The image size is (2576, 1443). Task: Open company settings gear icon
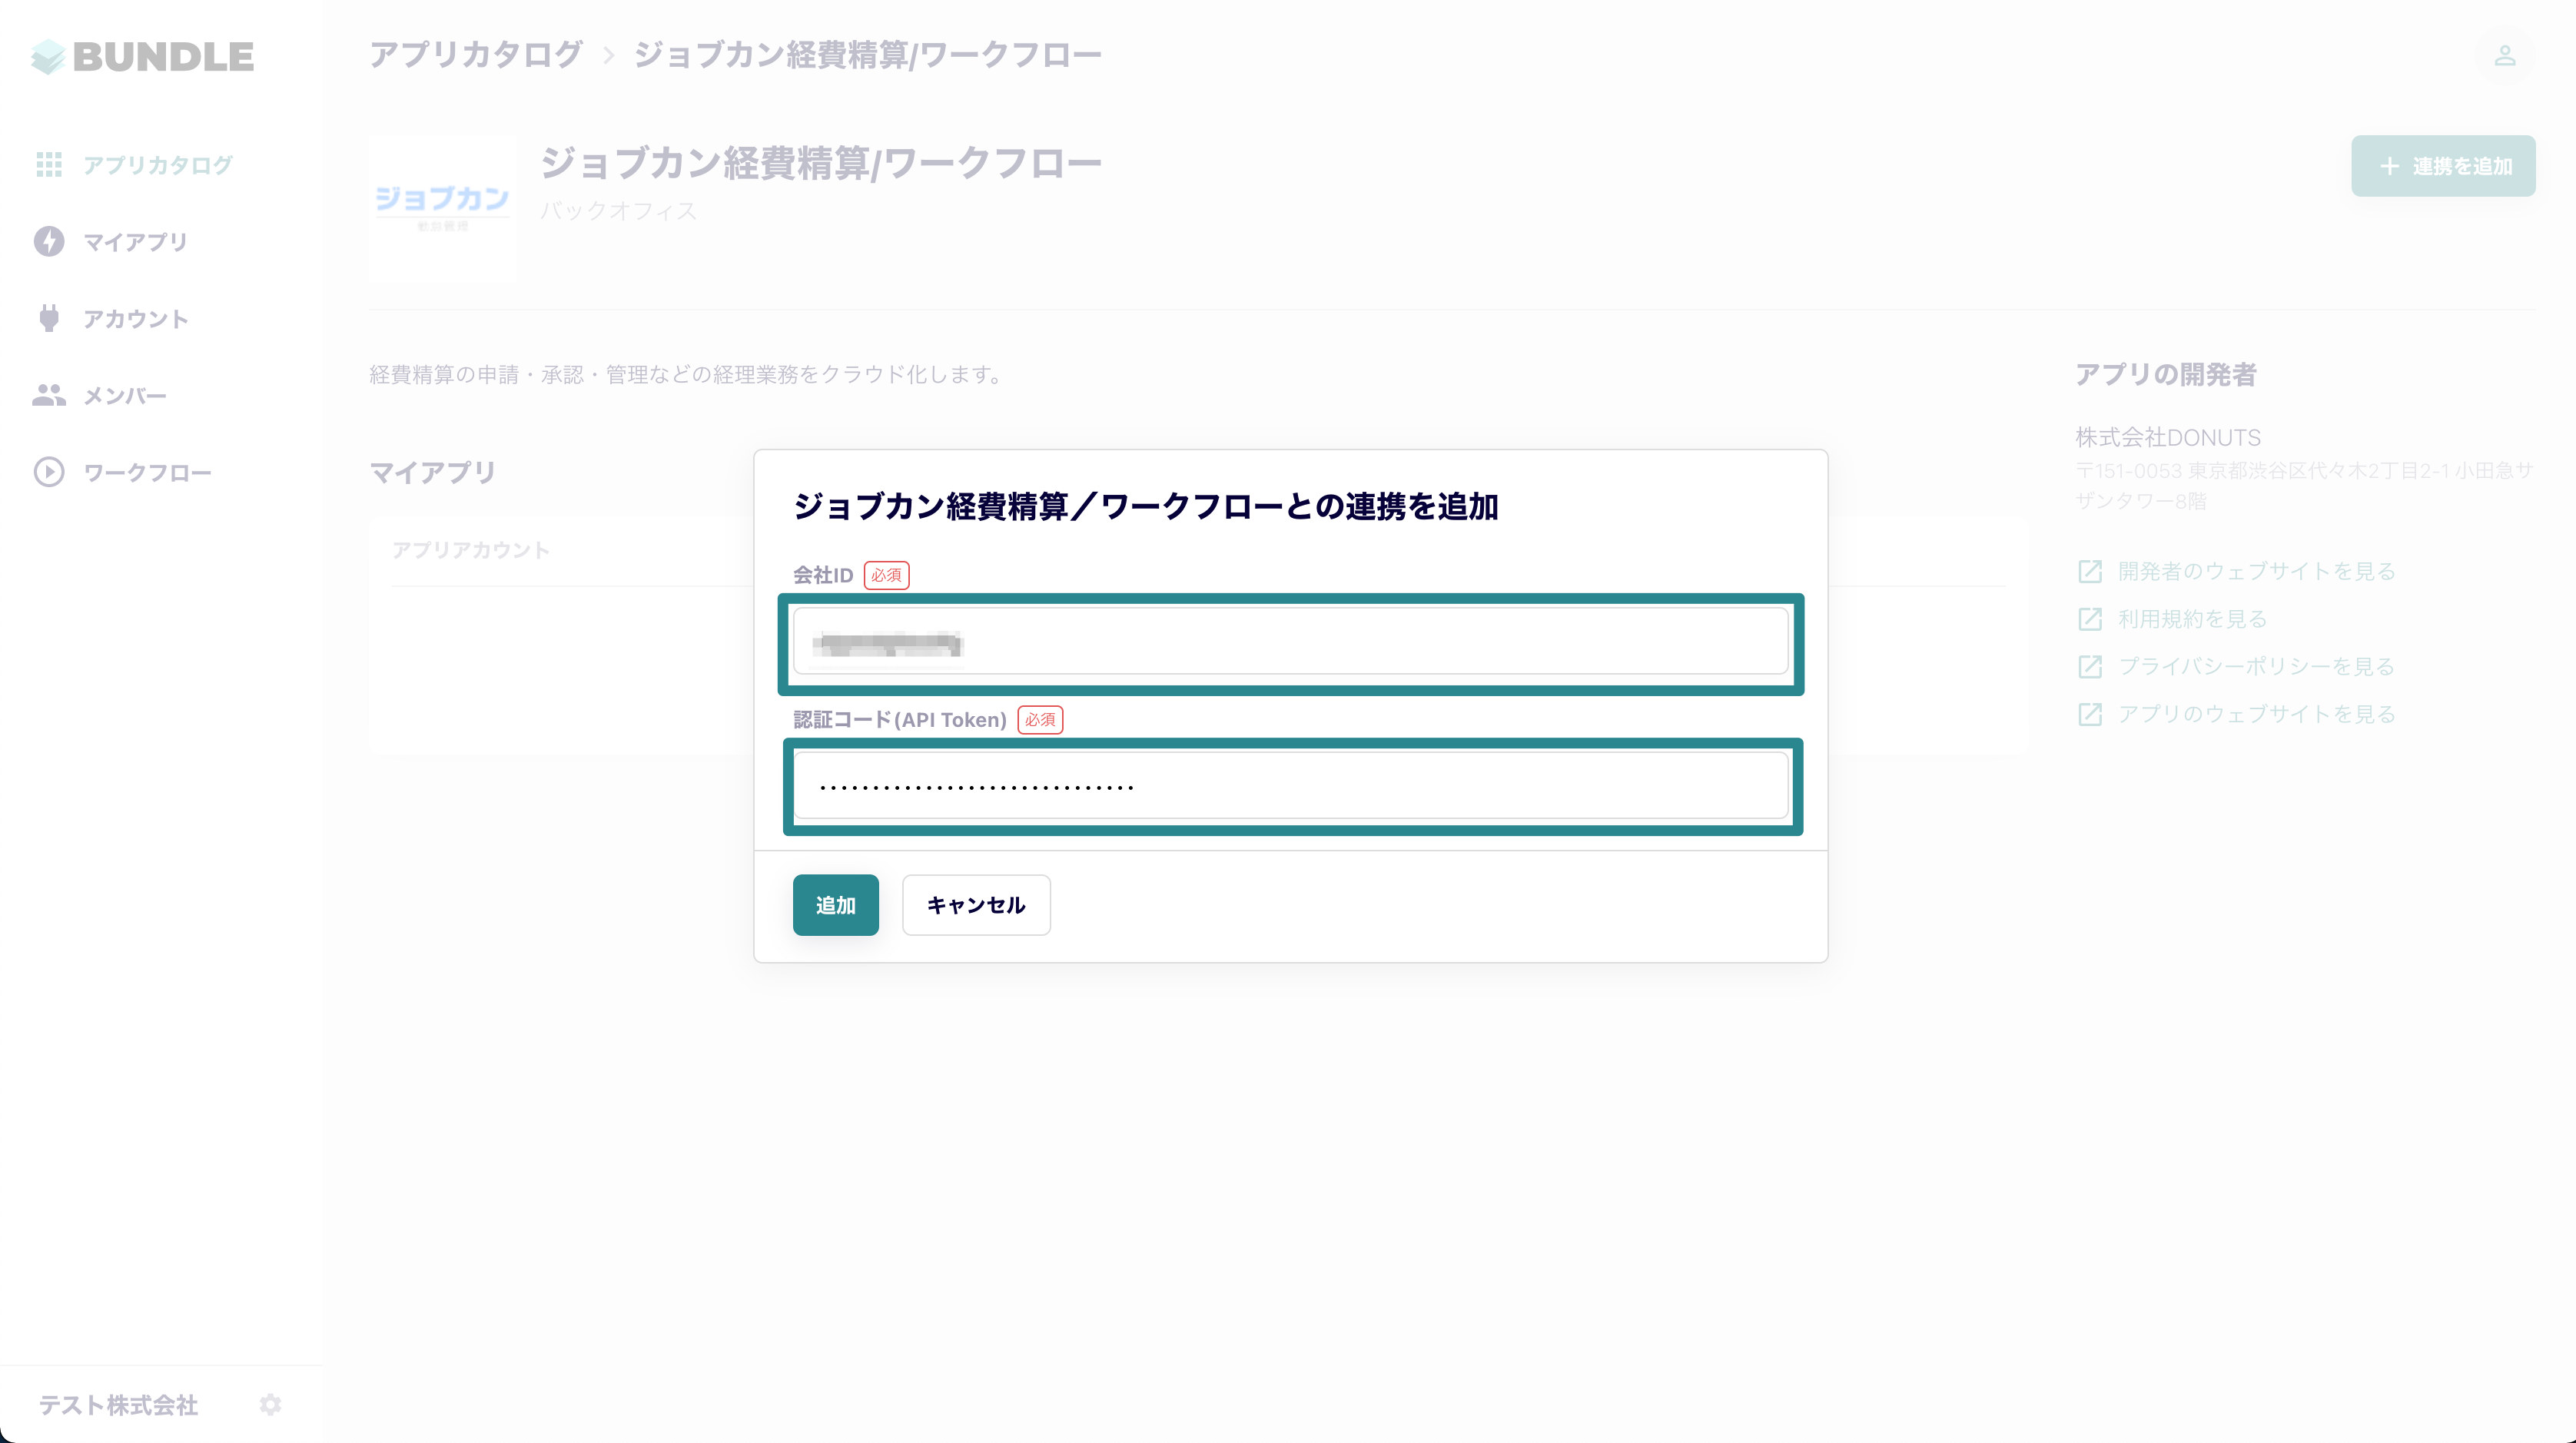[270, 1405]
